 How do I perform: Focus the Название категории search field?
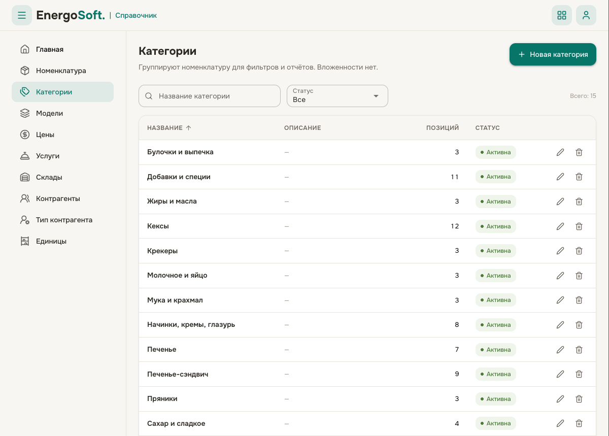coord(210,96)
